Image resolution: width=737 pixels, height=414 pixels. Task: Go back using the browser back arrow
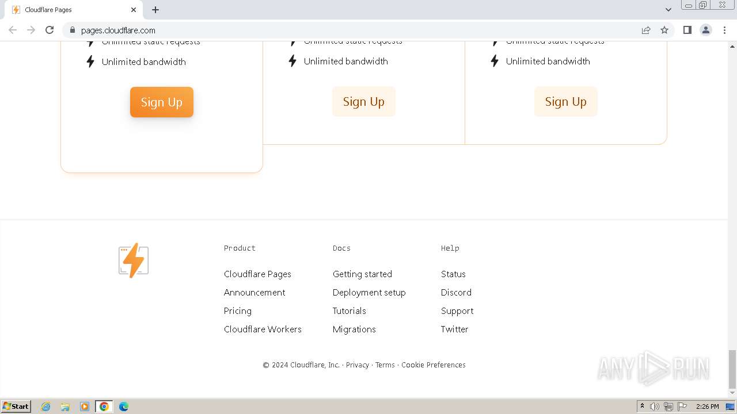[x=13, y=30]
